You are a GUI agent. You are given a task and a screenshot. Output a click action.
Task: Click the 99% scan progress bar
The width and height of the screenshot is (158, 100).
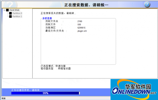[x=46, y=93]
